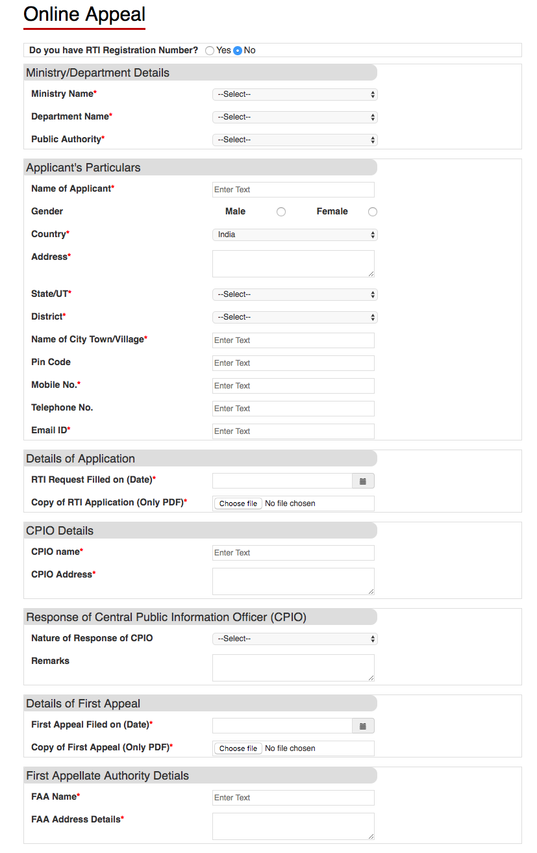The height and width of the screenshot is (853, 537).
Task: Click Choose file for RTI Application copy
Action: 238,503
